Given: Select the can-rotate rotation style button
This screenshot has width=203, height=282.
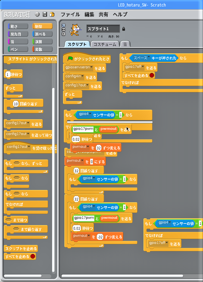Looking at the screenshot, I should pyautogui.click(x=64, y=25).
